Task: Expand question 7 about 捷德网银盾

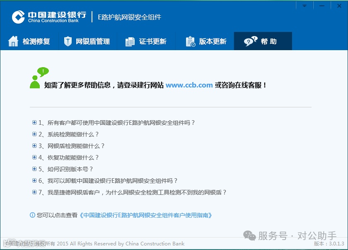Action: 34,192
